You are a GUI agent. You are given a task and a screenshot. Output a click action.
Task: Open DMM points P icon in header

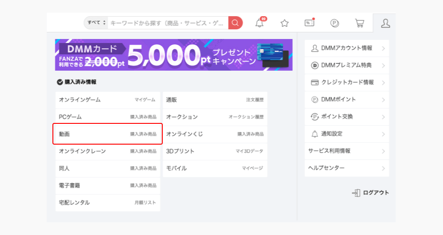(335, 23)
